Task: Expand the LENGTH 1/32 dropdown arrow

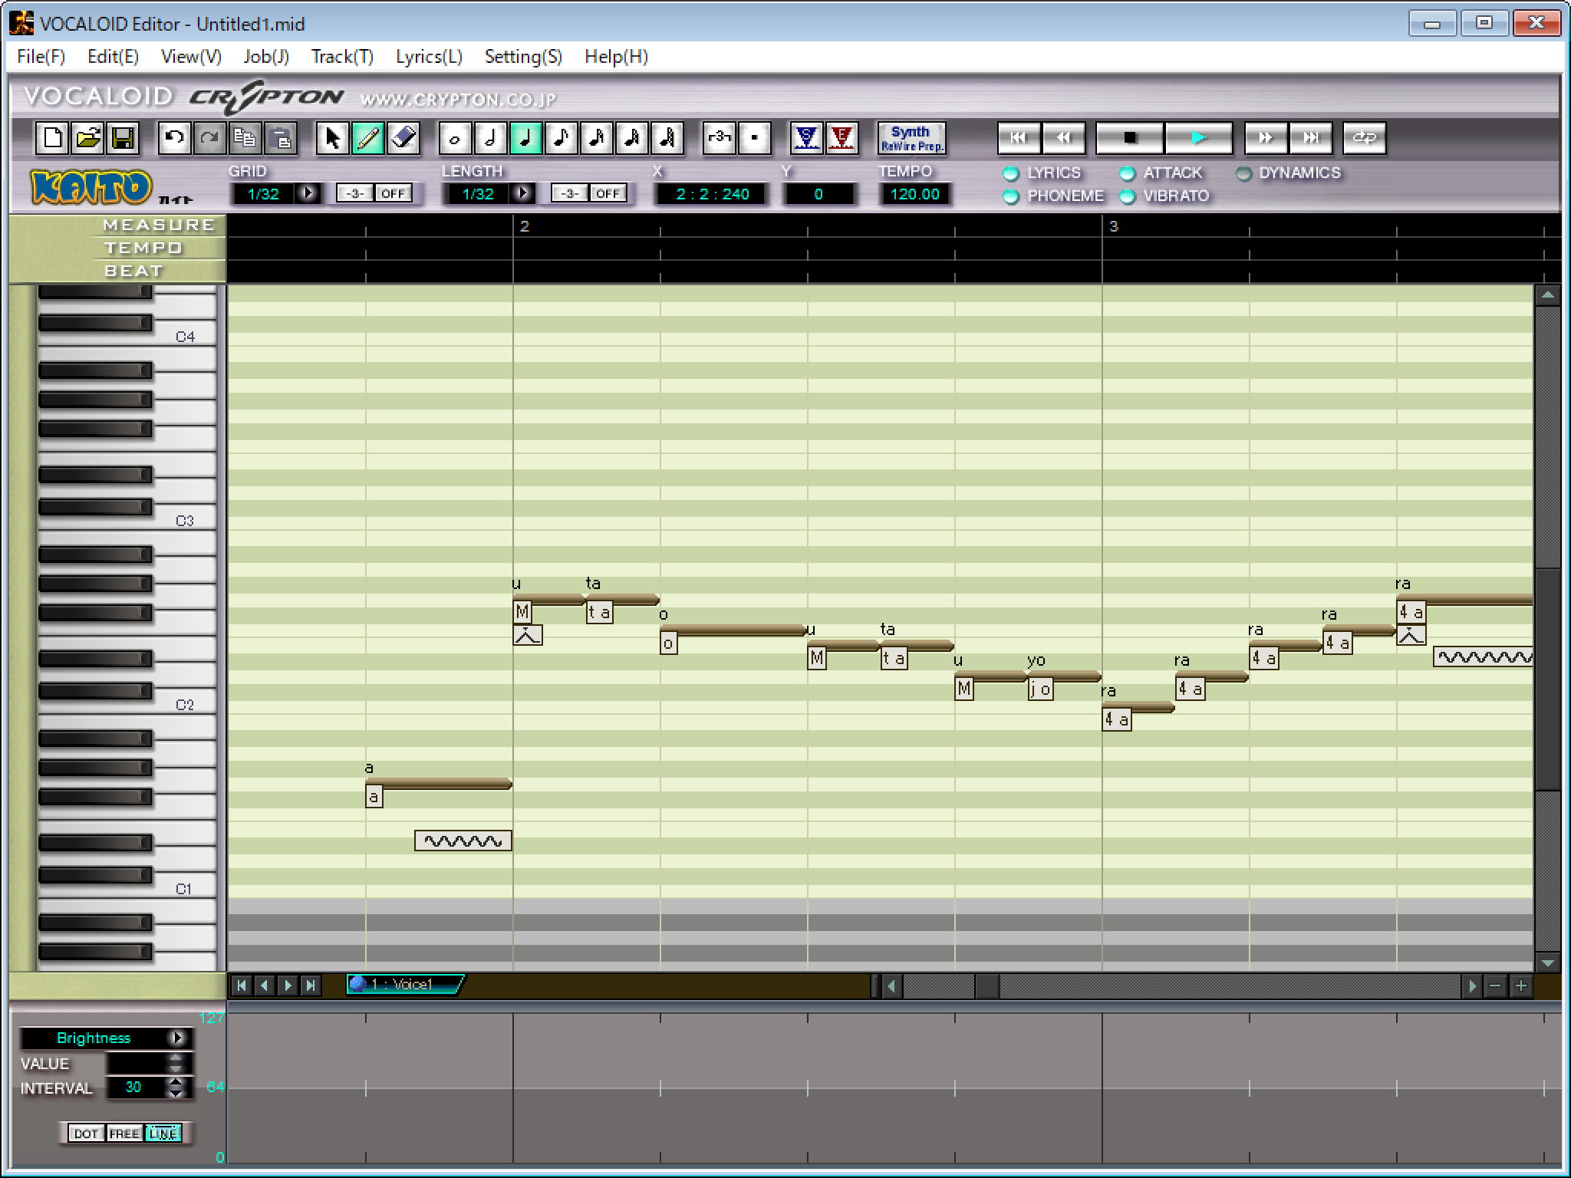Action: pyautogui.click(x=523, y=193)
